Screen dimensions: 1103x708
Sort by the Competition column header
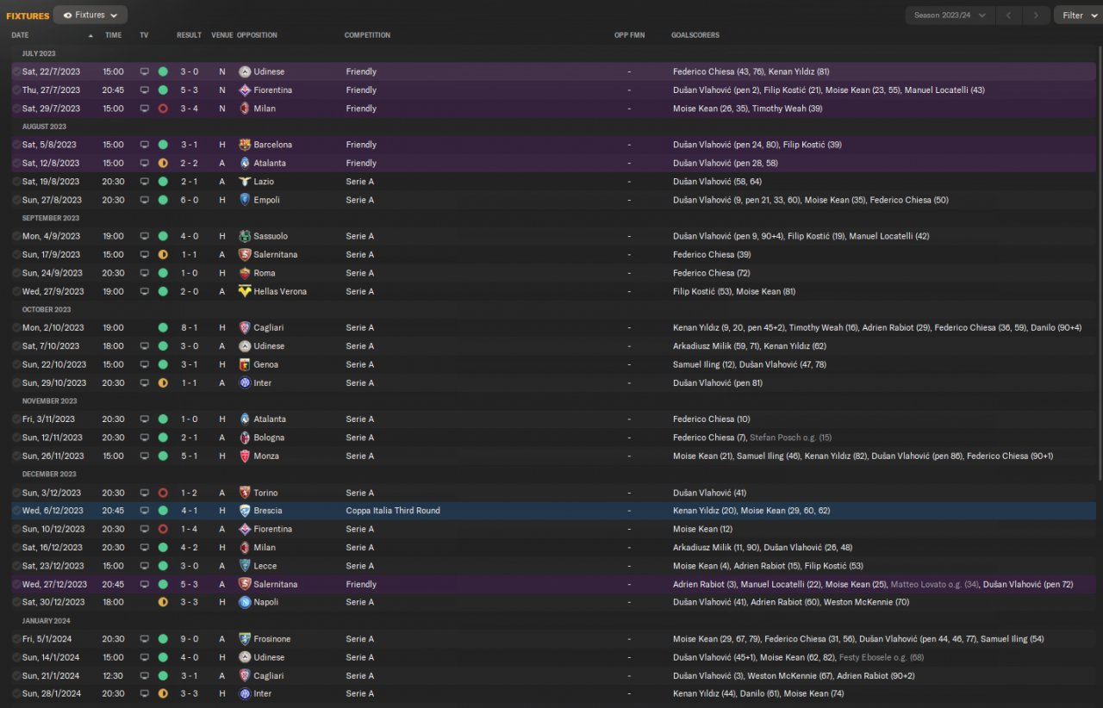[367, 35]
